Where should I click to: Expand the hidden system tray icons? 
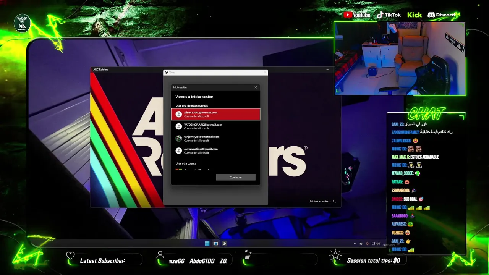pyautogui.click(x=355, y=244)
